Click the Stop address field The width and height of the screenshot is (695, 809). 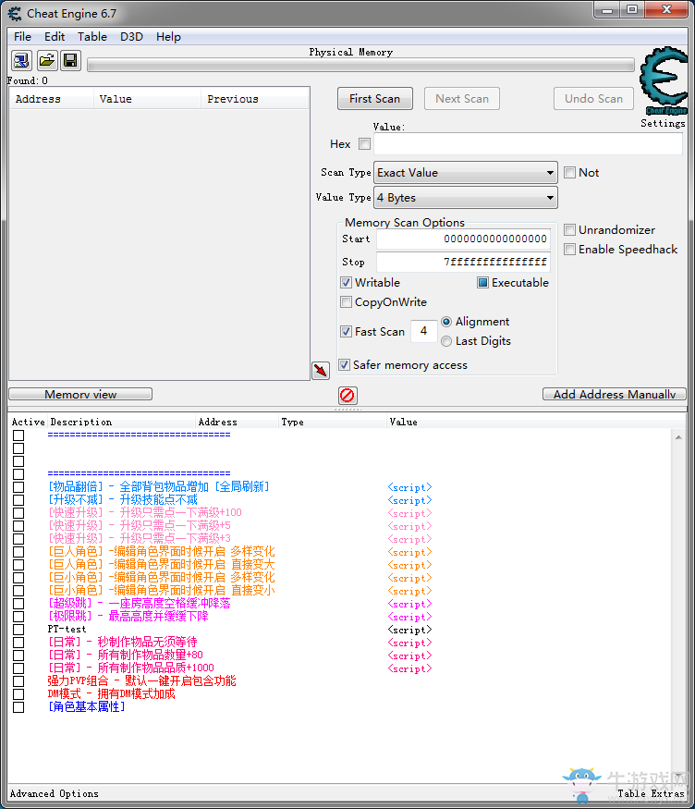point(463,262)
